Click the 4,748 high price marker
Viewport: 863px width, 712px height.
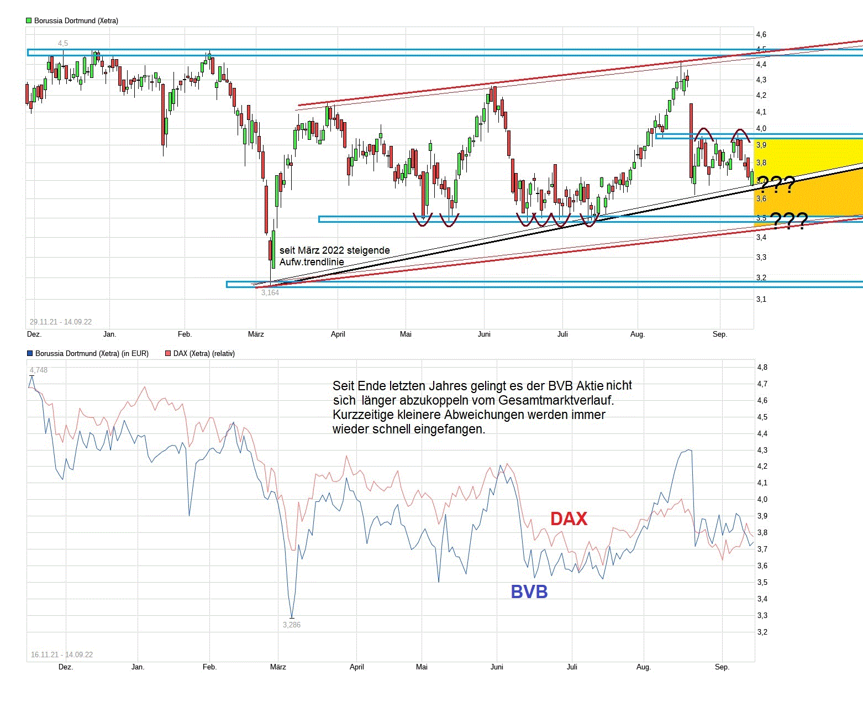coord(38,369)
